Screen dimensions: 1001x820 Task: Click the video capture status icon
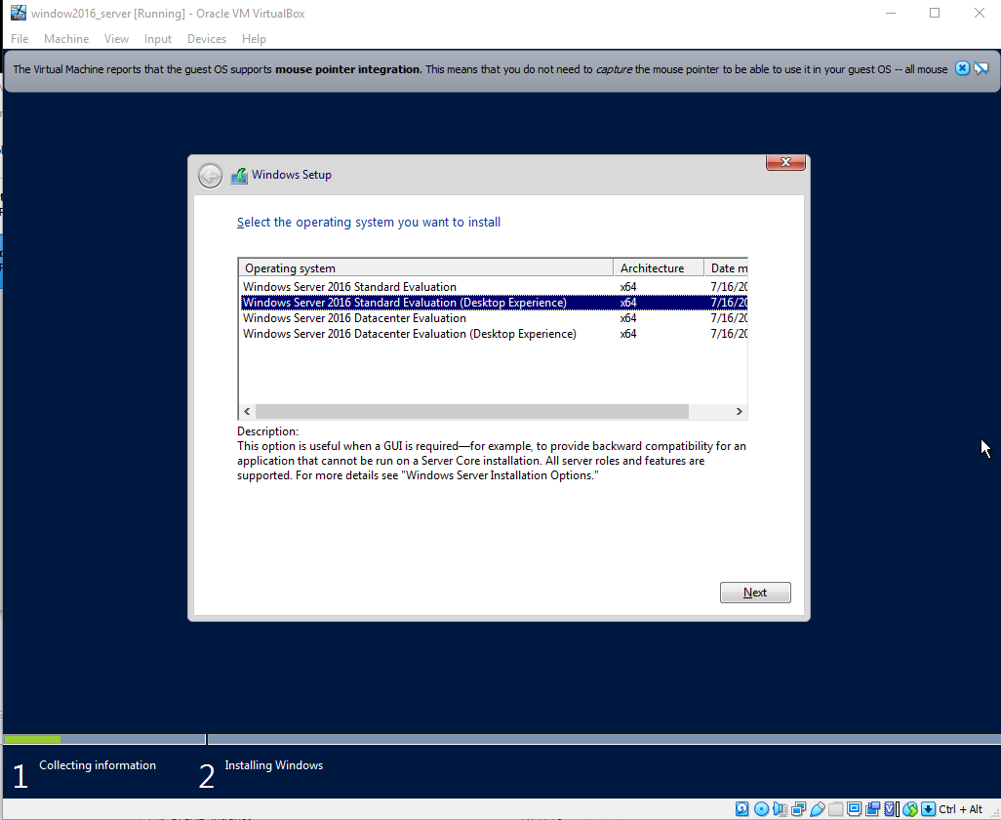(x=872, y=809)
